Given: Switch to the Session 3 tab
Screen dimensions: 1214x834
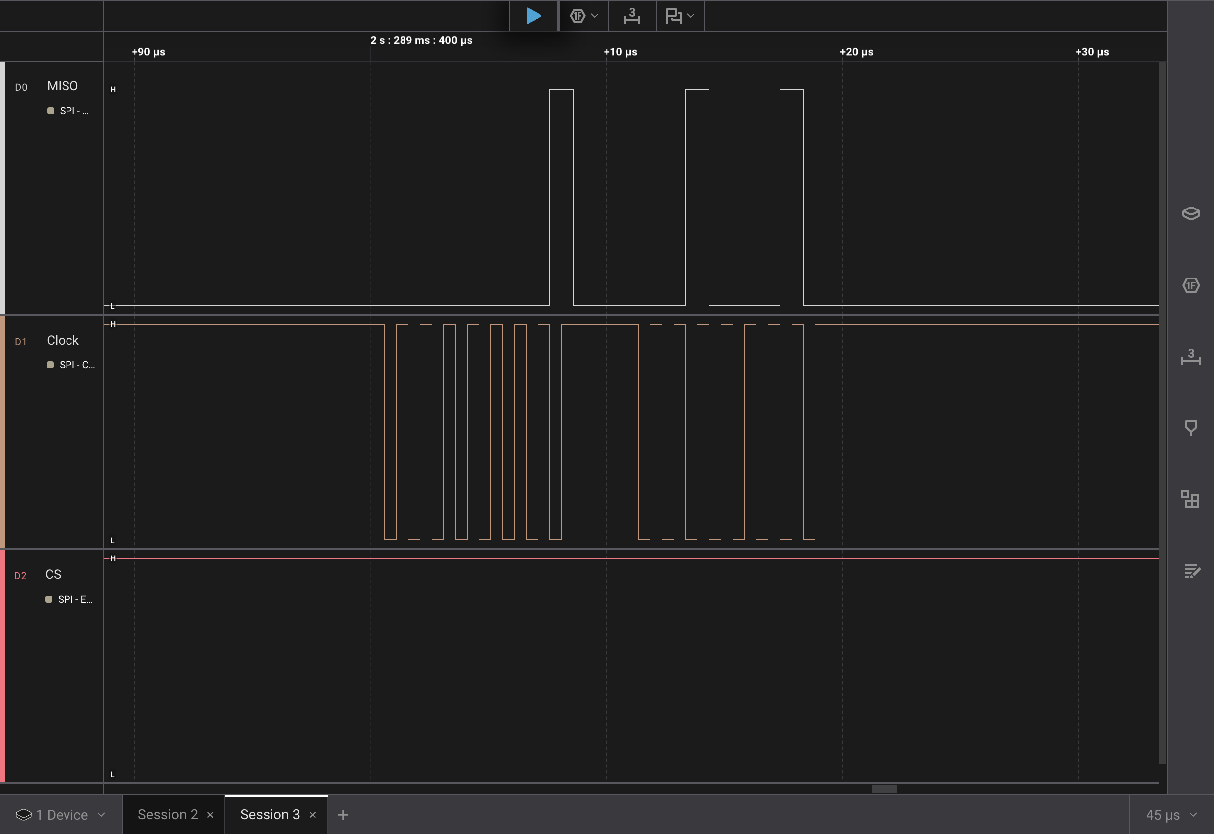Looking at the screenshot, I should click(270, 814).
